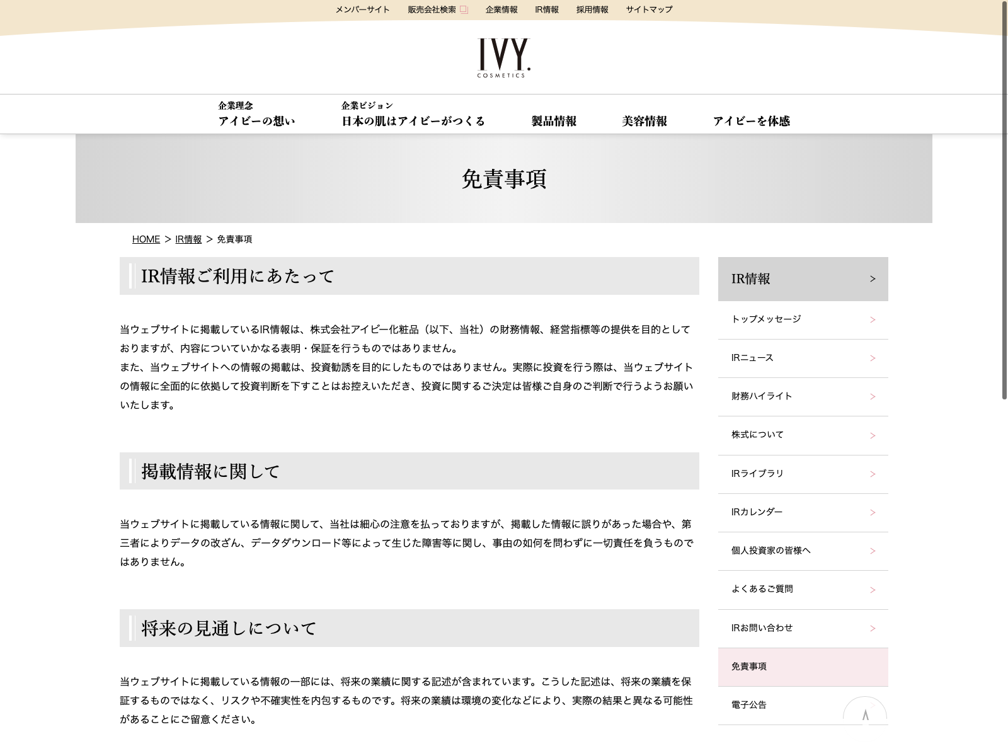Click the arrow next to トップメッセージ
Screen dimensions: 1008x756
pyautogui.click(x=873, y=320)
